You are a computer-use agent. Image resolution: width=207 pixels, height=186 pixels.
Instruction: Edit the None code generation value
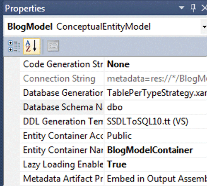click(x=156, y=64)
